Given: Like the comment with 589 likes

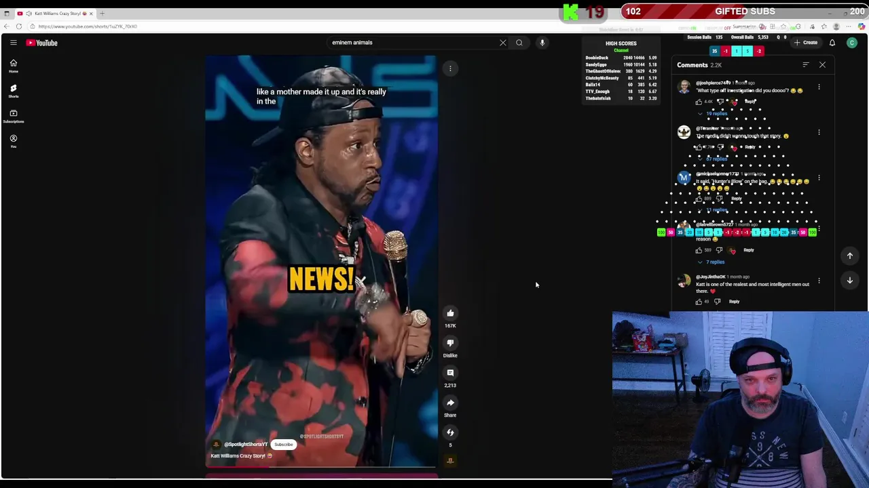Looking at the screenshot, I should pyautogui.click(x=699, y=250).
